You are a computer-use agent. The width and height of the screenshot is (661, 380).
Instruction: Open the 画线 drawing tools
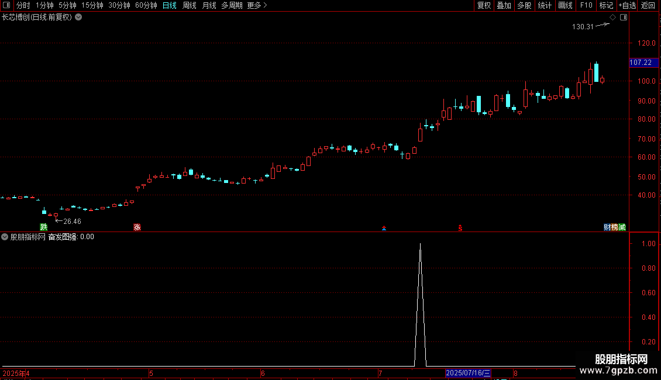(x=565, y=5)
